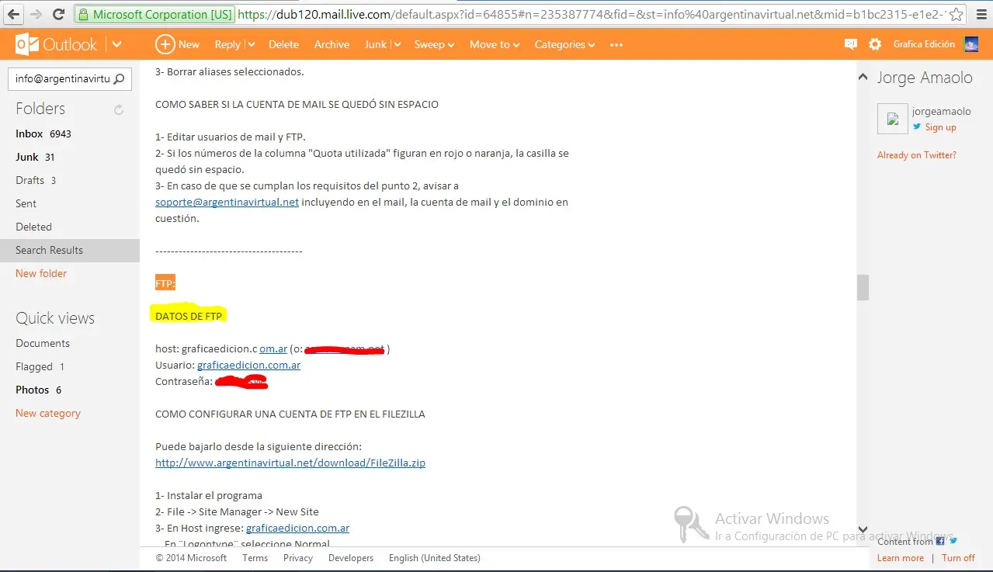Click the Already on Twitter? link
993x572 pixels.
(917, 155)
